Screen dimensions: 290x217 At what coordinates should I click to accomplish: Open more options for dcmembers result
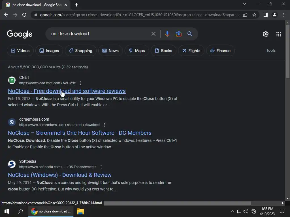pos(105,125)
